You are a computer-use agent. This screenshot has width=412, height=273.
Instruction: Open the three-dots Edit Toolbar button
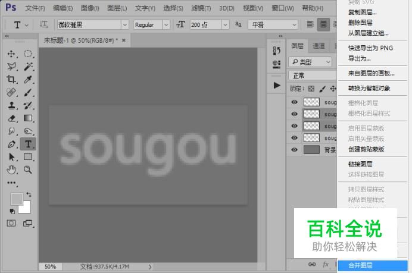[11, 183]
